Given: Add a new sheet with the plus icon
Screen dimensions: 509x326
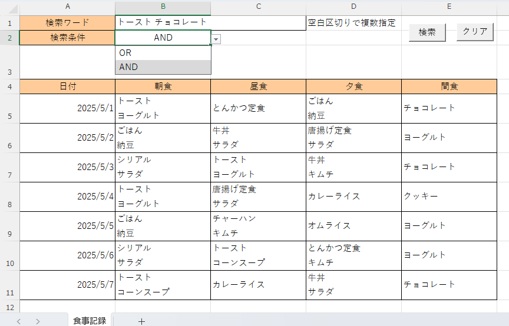Looking at the screenshot, I should point(141,321).
